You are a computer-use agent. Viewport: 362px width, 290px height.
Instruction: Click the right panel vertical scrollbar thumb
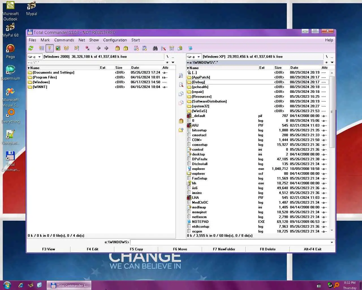332,112
